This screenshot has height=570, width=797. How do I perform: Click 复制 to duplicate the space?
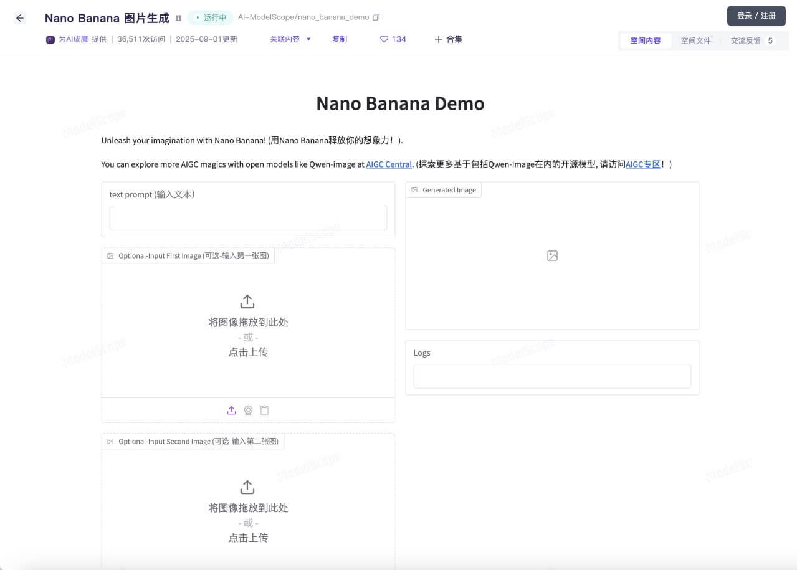tap(339, 39)
